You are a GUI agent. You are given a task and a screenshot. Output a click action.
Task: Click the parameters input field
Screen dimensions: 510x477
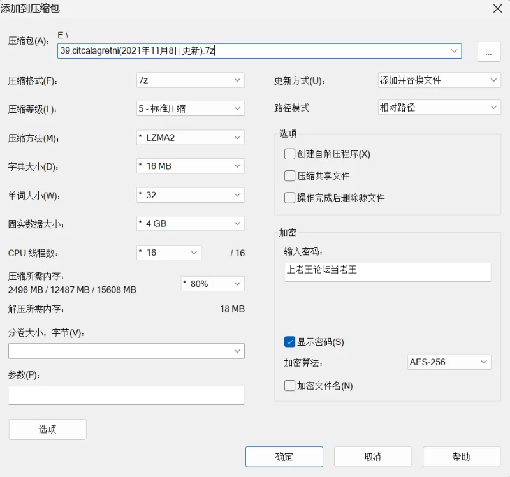pyautogui.click(x=126, y=395)
